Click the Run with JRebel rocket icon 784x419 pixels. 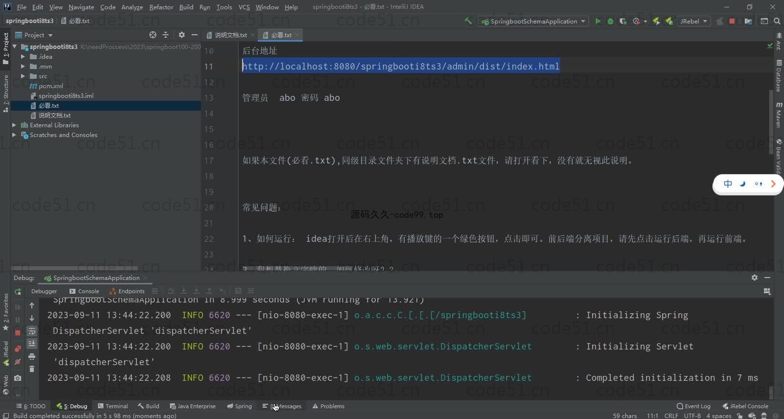click(x=656, y=21)
